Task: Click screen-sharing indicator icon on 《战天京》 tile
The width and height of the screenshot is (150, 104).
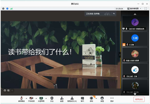Action: [124, 29]
